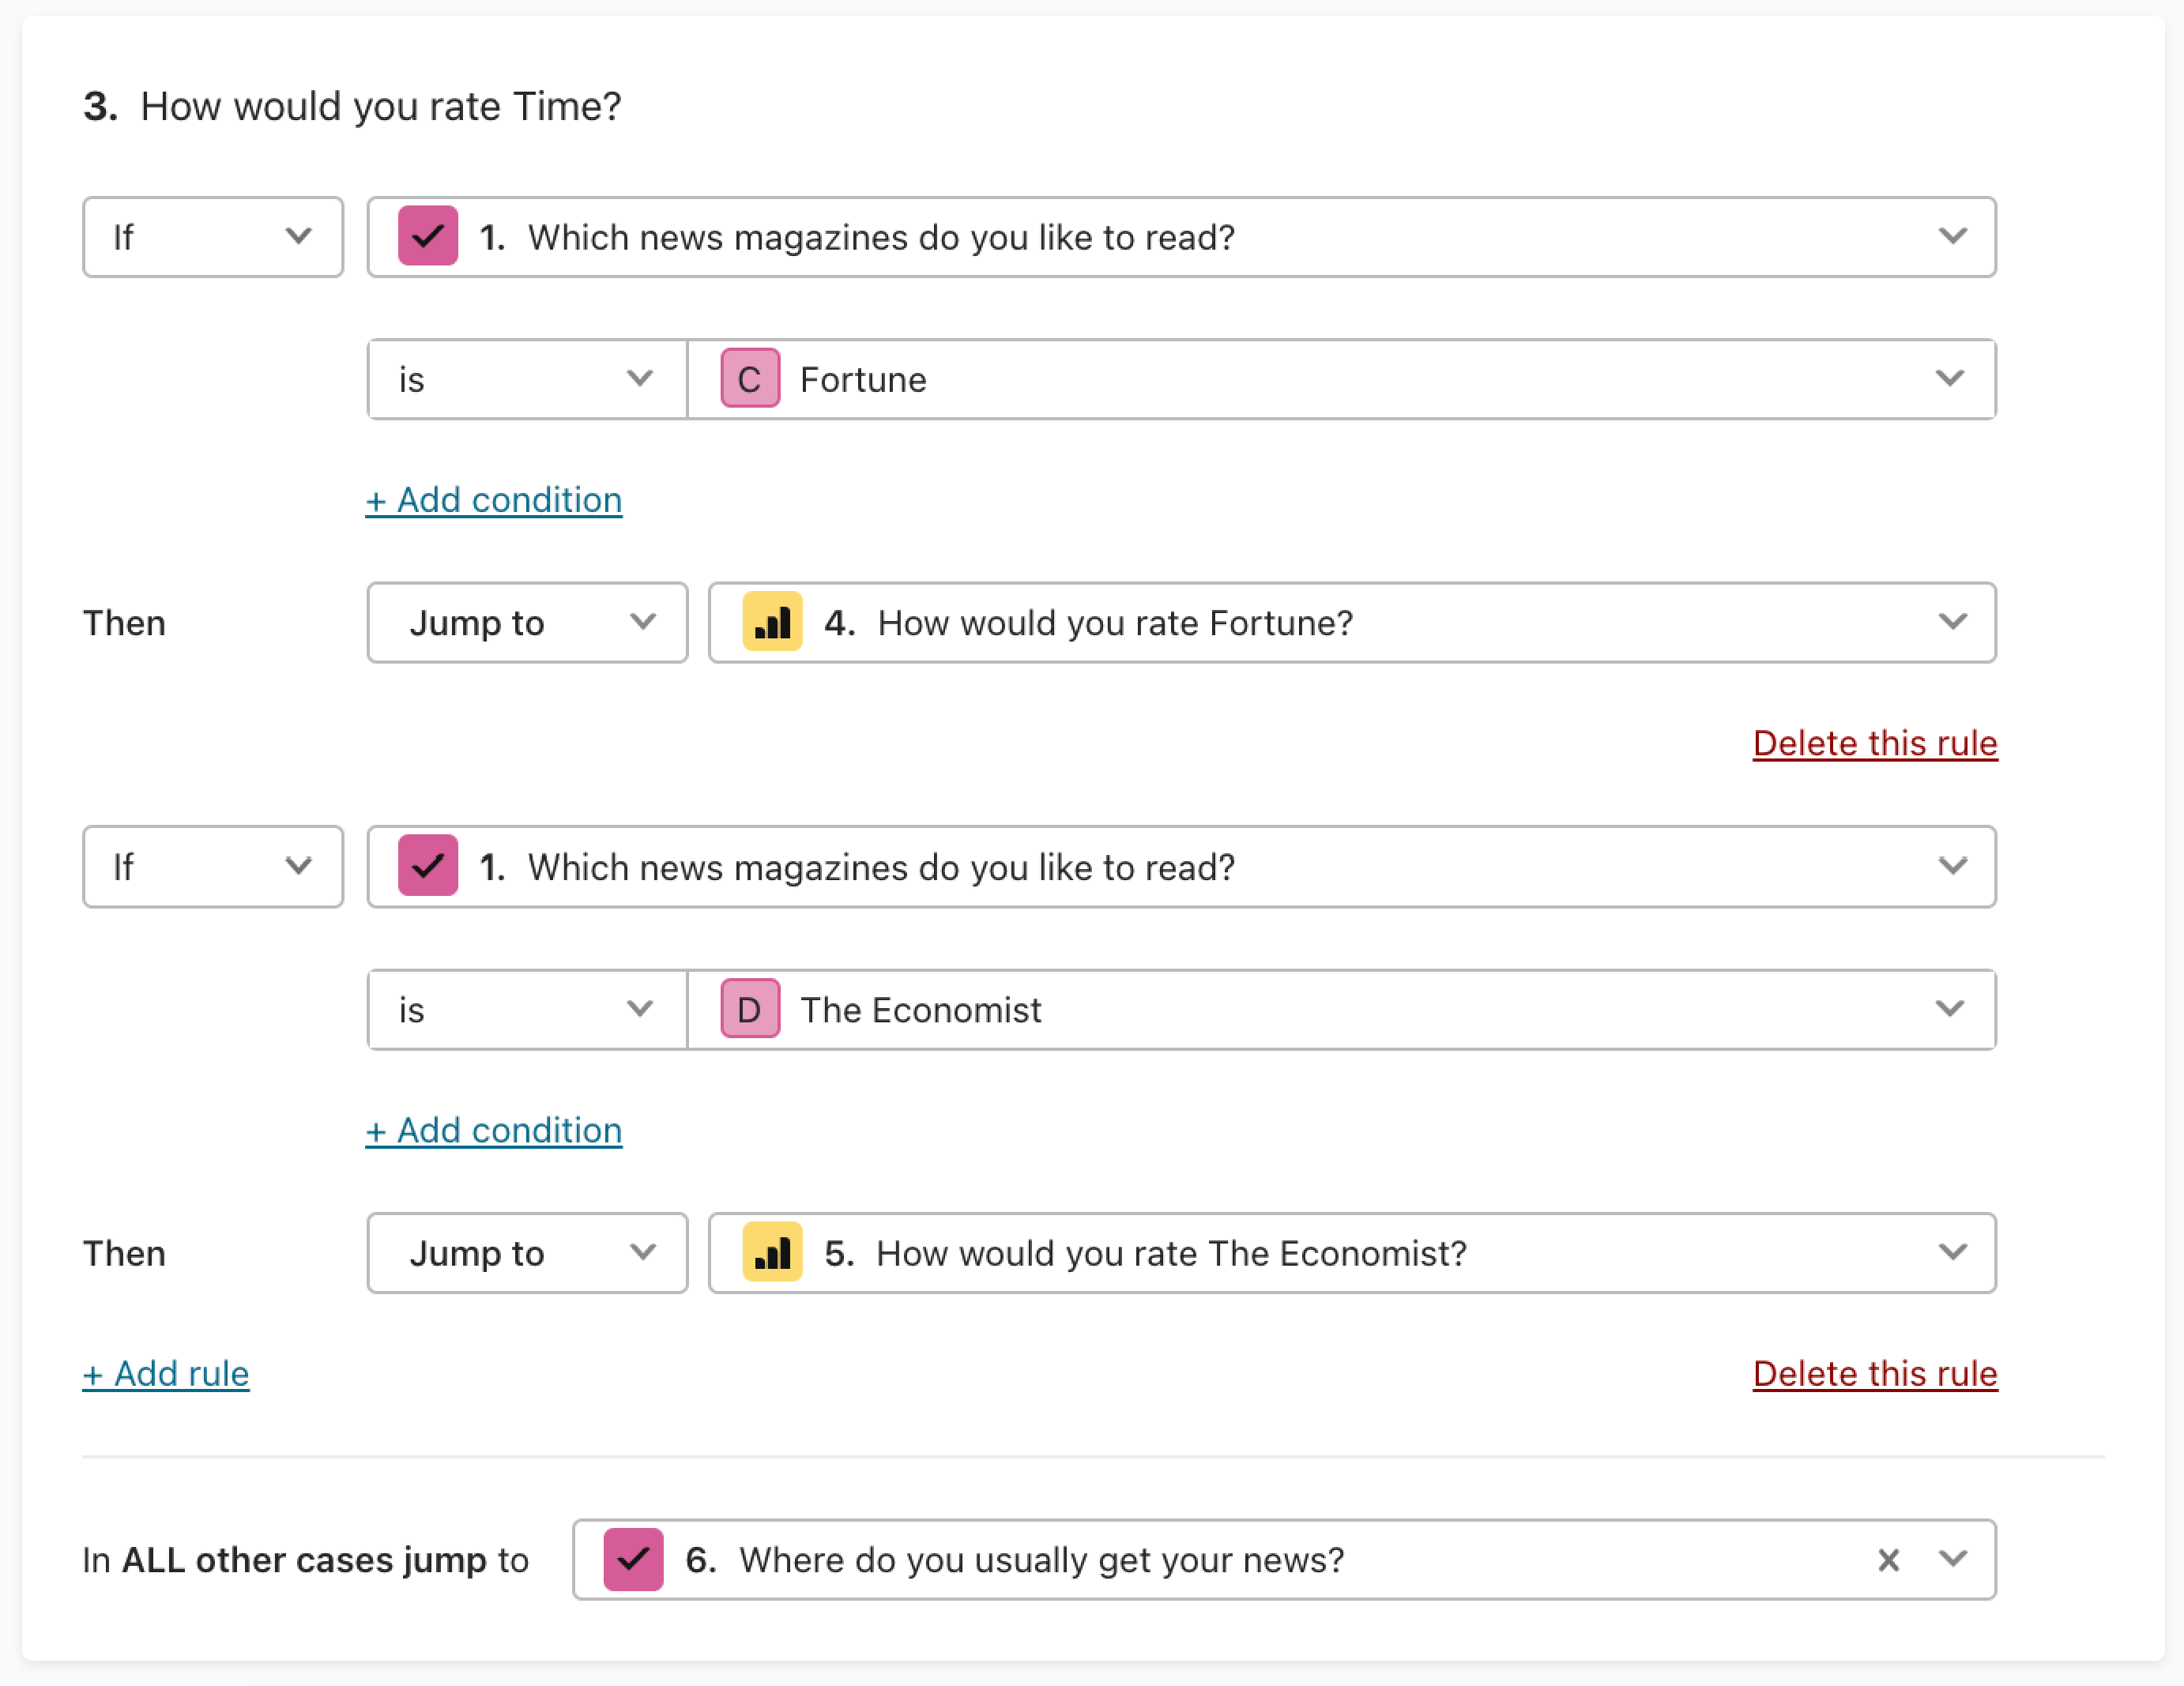Image resolution: width=2184 pixels, height=1686 pixels.
Task: Delete the Fortune rule
Action: (x=1875, y=743)
